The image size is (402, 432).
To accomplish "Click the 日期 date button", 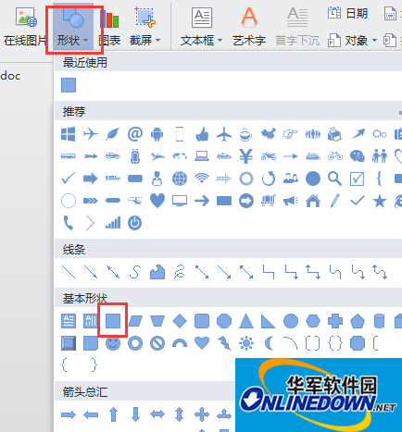I will coord(347,14).
